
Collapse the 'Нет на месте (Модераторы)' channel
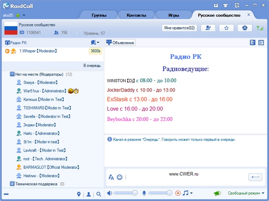point(12,74)
